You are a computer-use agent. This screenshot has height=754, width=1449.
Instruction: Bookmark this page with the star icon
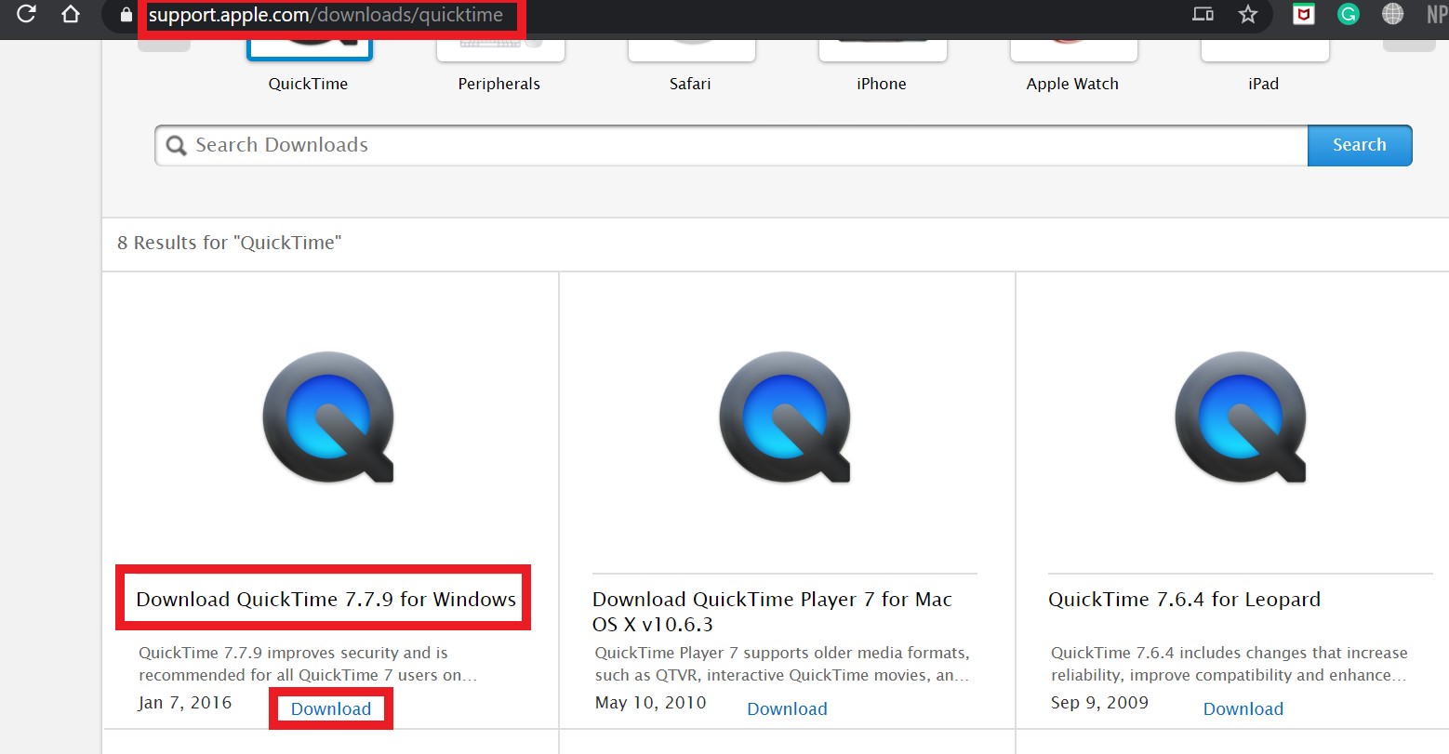(1248, 14)
